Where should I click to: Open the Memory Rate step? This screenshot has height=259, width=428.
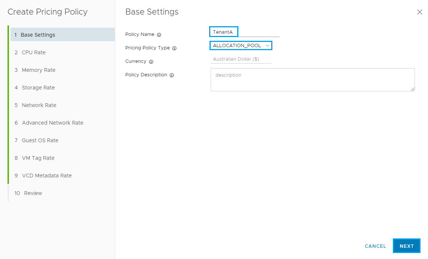pos(39,70)
